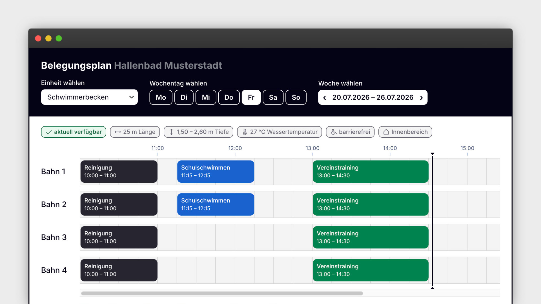Image resolution: width=541 pixels, height=304 pixels.
Task: Click the Woche wählen label
Action: click(340, 84)
